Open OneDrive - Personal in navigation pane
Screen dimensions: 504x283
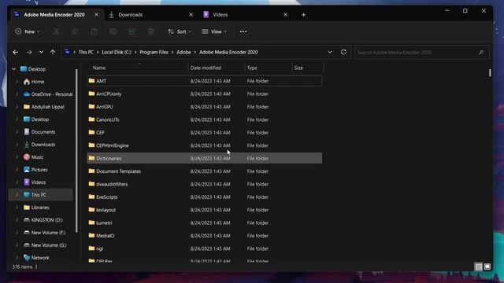(x=48, y=94)
